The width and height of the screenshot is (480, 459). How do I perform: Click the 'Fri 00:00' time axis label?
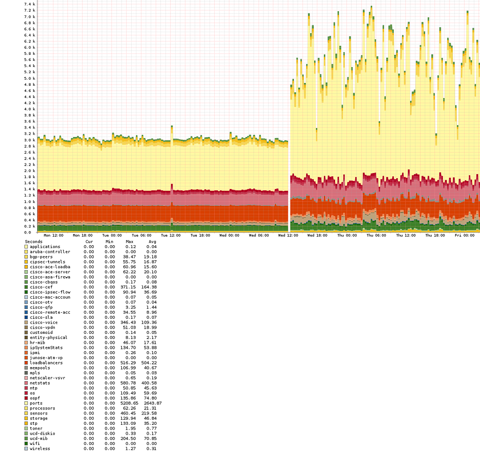pos(465,235)
